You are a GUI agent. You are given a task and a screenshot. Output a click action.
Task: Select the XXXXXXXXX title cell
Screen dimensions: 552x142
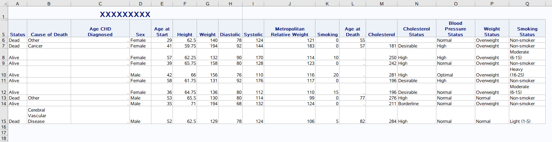(x=125, y=15)
